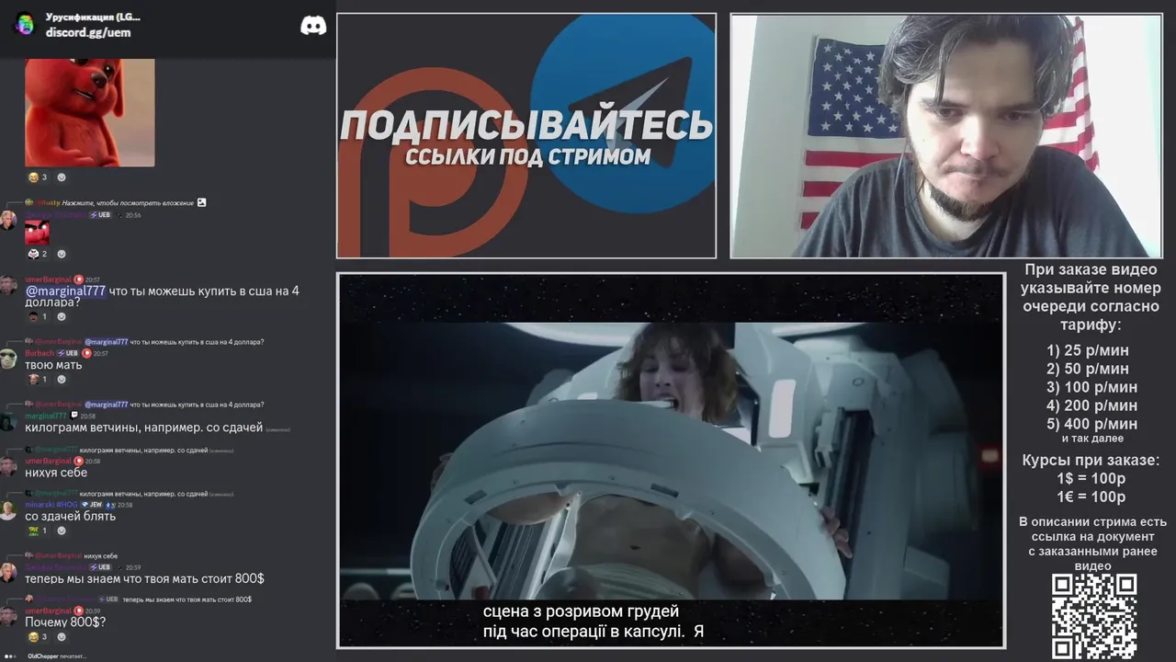The width and height of the screenshot is (1176, 662).
Task: Open the small red face image attachment
Action: tap(38, 232)
